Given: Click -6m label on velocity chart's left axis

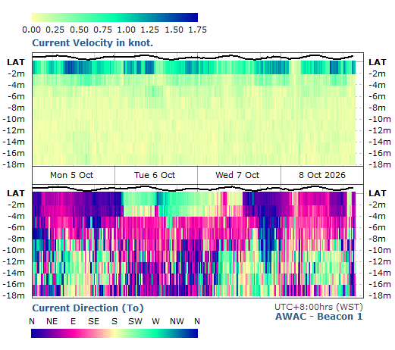Looking at the screenshot, I should pyautogui.click(x=16, y=96).
